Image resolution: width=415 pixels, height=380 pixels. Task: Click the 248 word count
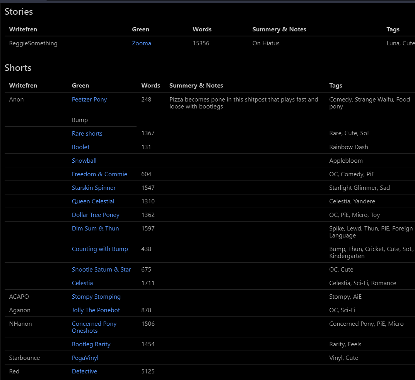pos(146,100)
